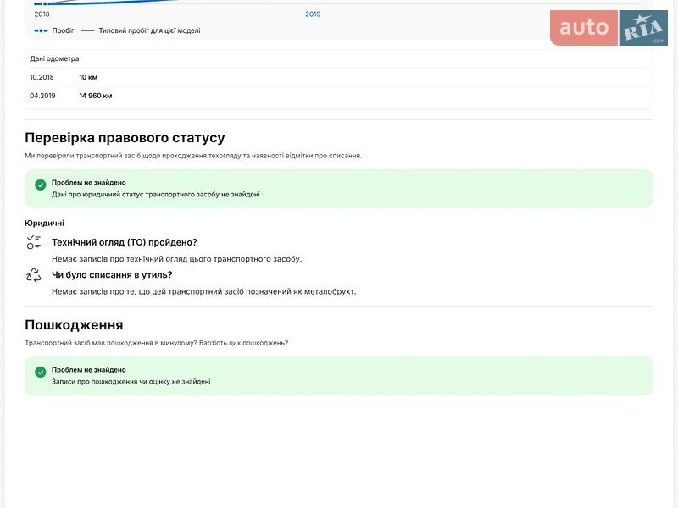This screenshot has height=508, width=678.
Task: Click green checkmark in damage box
Action: point(40,372)
